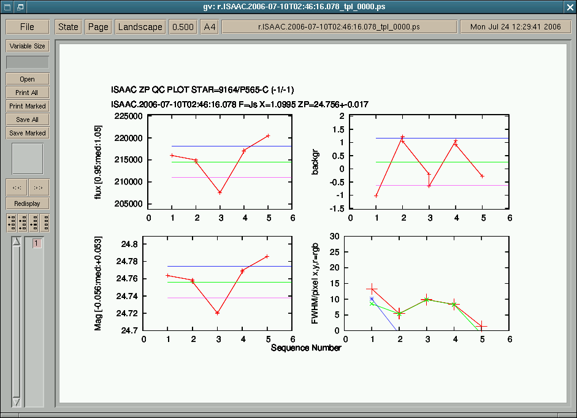Toggle the Variable Size button
Screen dimensions: 577x418
pos(28,46)
